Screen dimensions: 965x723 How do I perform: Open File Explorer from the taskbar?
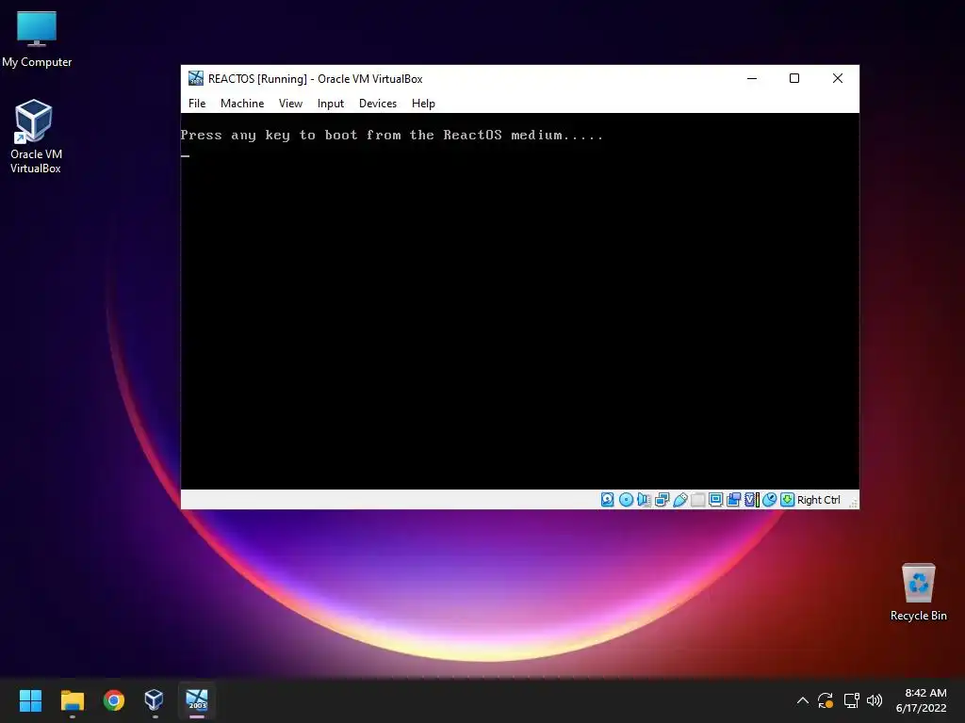tap(72, 700)
